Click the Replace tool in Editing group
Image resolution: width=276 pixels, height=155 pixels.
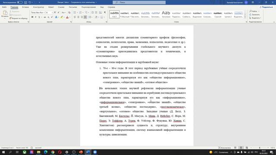(254, 15)
